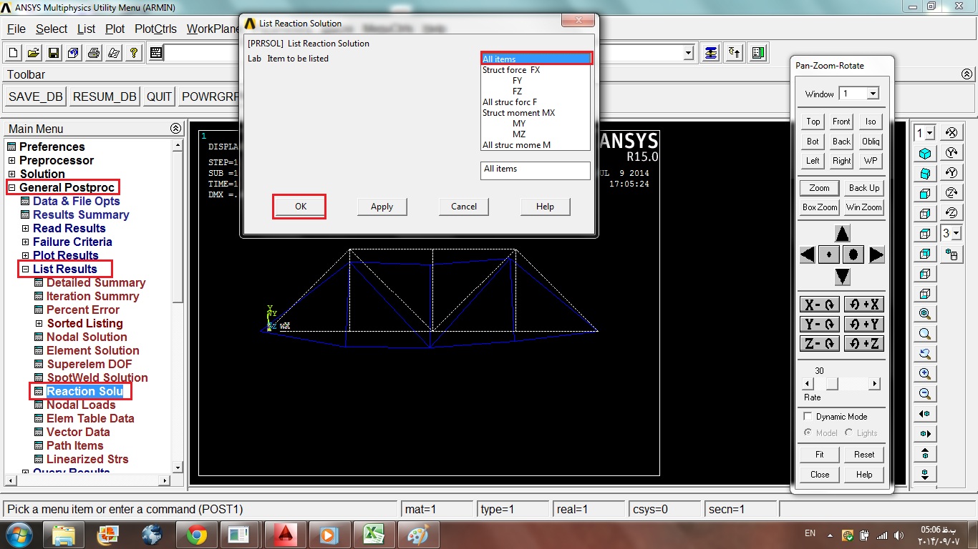This screenshot has height=549, width=978.
Task: Click the 'All items' selection text field
Action: pos(536,169)
